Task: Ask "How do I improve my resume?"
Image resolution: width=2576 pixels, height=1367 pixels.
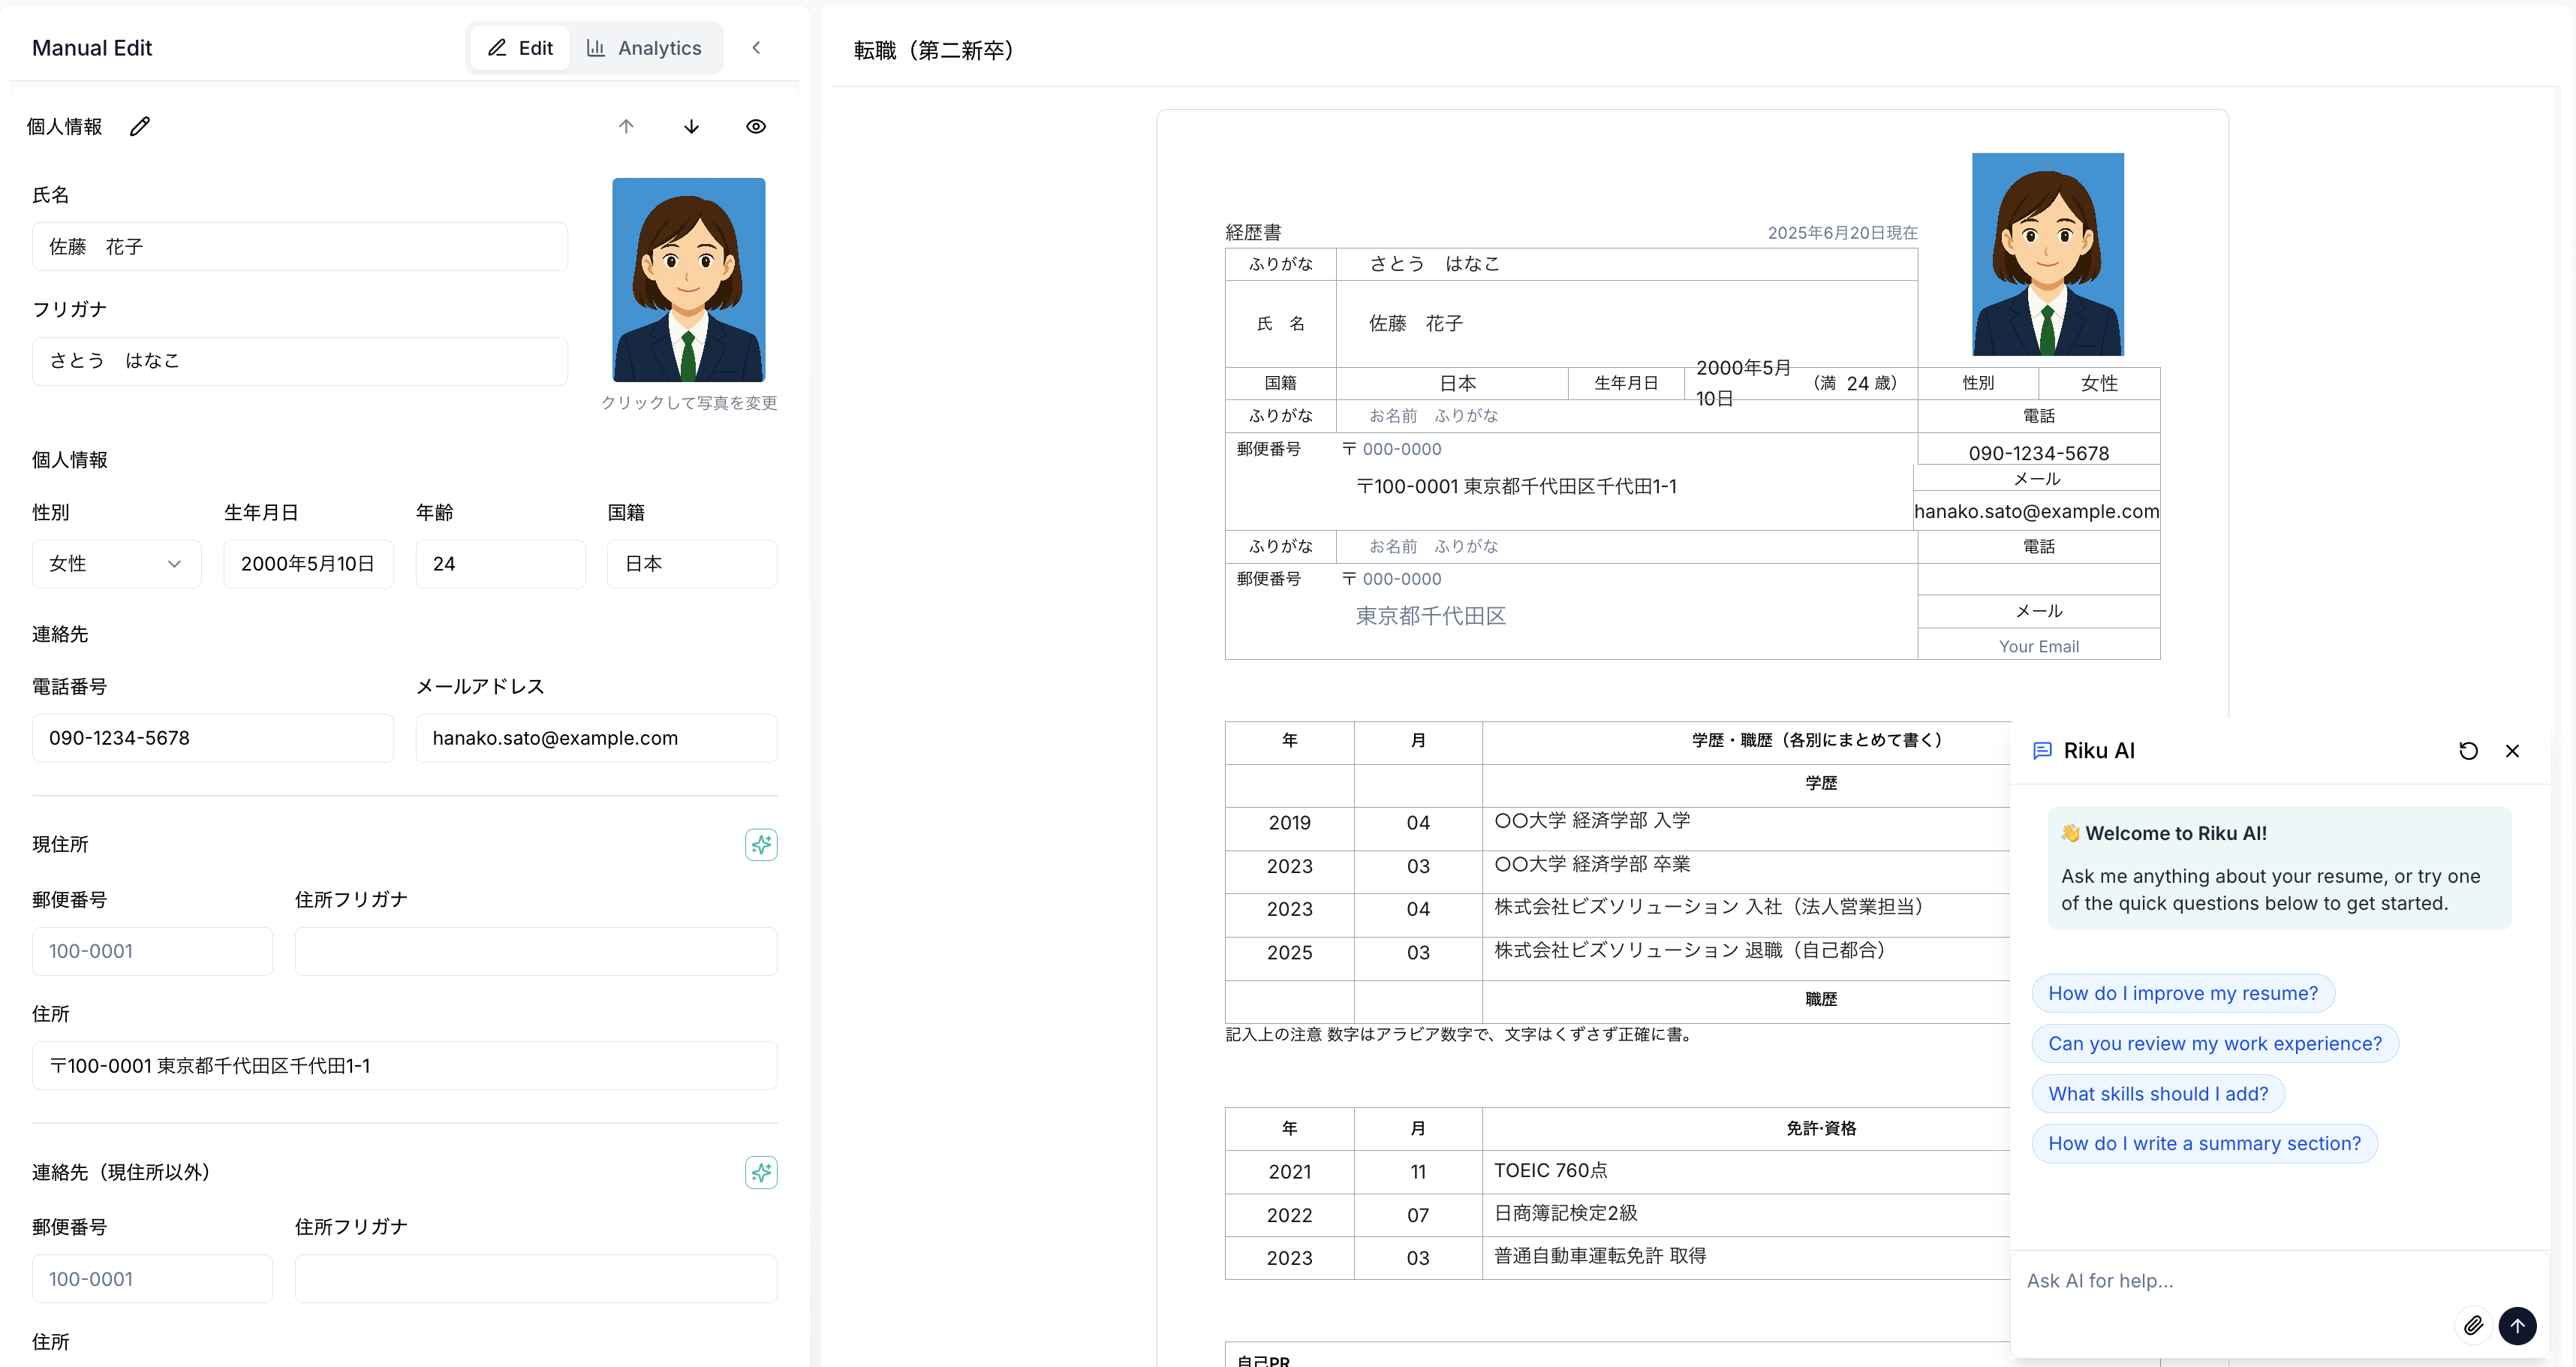Action: 2182,993
